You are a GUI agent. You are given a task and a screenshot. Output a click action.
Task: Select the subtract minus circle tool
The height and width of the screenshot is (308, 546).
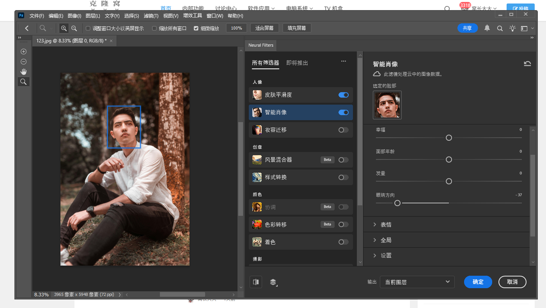(23, 61)
